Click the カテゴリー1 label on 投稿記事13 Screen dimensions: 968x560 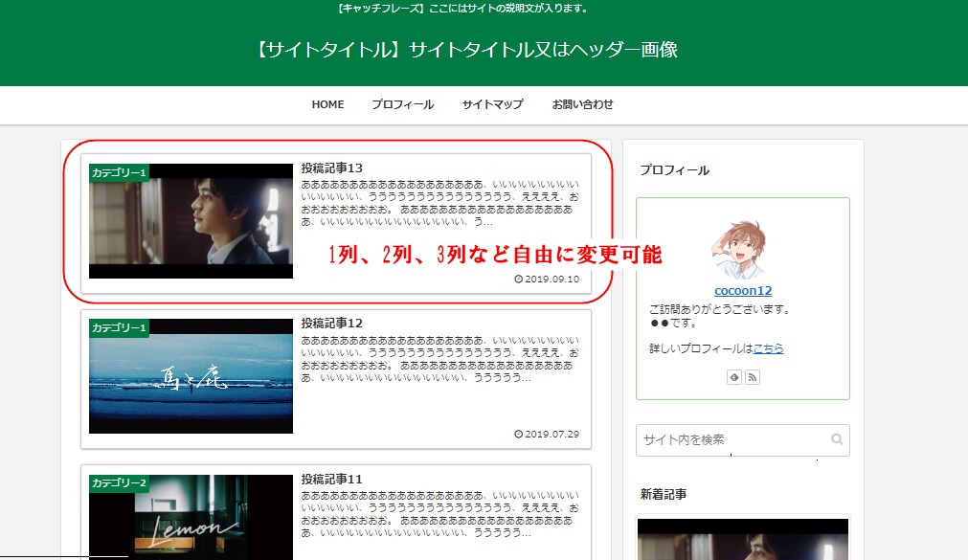(119, 172)
